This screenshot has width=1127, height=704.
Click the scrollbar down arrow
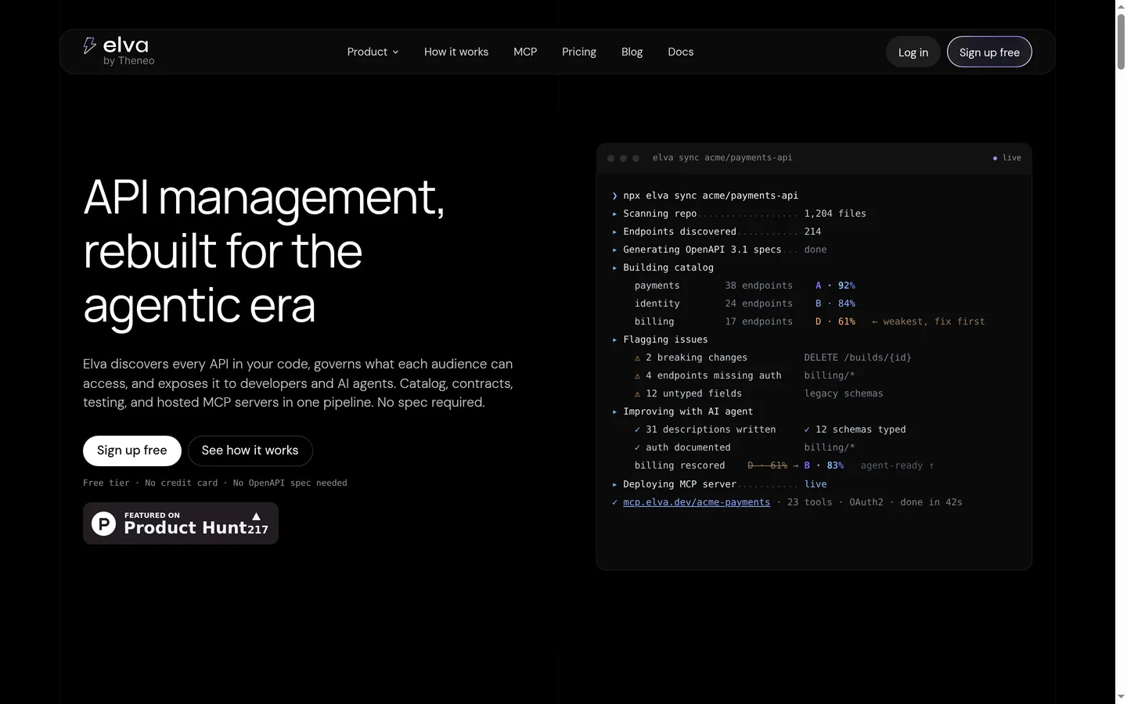click(1121, 696)
